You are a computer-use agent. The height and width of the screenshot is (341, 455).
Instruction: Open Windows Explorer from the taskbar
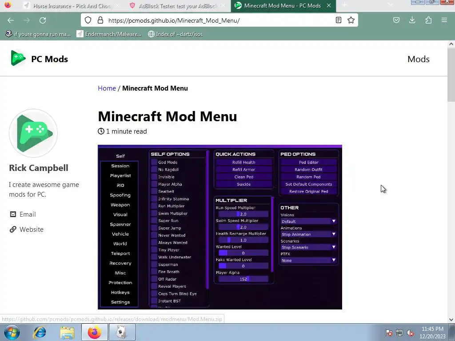(x=67, y=333)
